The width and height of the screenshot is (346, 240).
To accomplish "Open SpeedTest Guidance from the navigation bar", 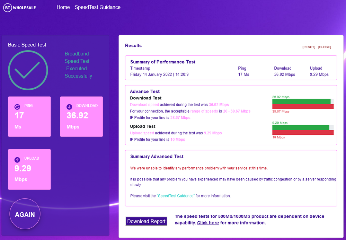I will pyautogui.click(x=97, y=7).
